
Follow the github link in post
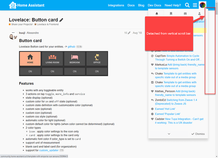71,47
